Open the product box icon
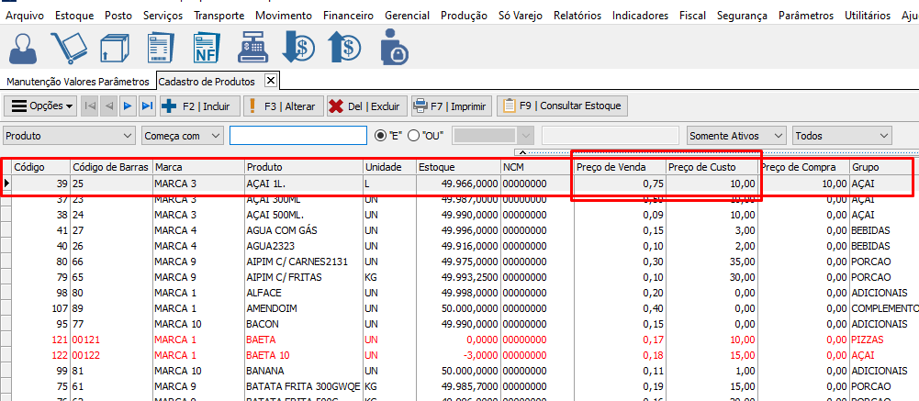 pyautogui.click(x=116, y=47)
